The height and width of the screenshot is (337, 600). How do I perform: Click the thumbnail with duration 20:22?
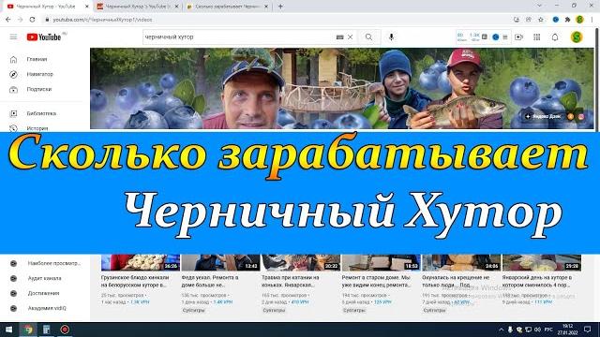click(301, 263)
